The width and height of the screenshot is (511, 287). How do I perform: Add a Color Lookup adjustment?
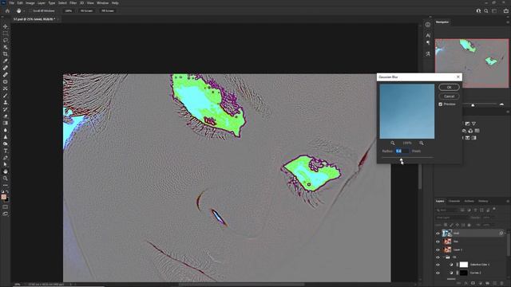pyautogui.click(x=477, y=131)
